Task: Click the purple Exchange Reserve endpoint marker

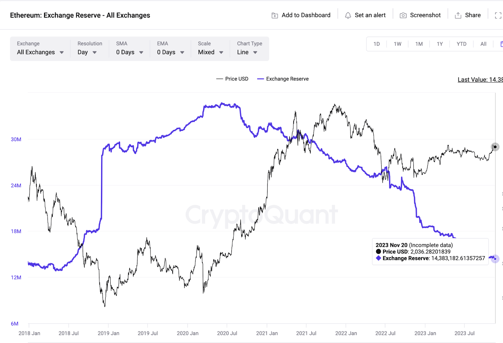Action: click(x=495, y=259)
